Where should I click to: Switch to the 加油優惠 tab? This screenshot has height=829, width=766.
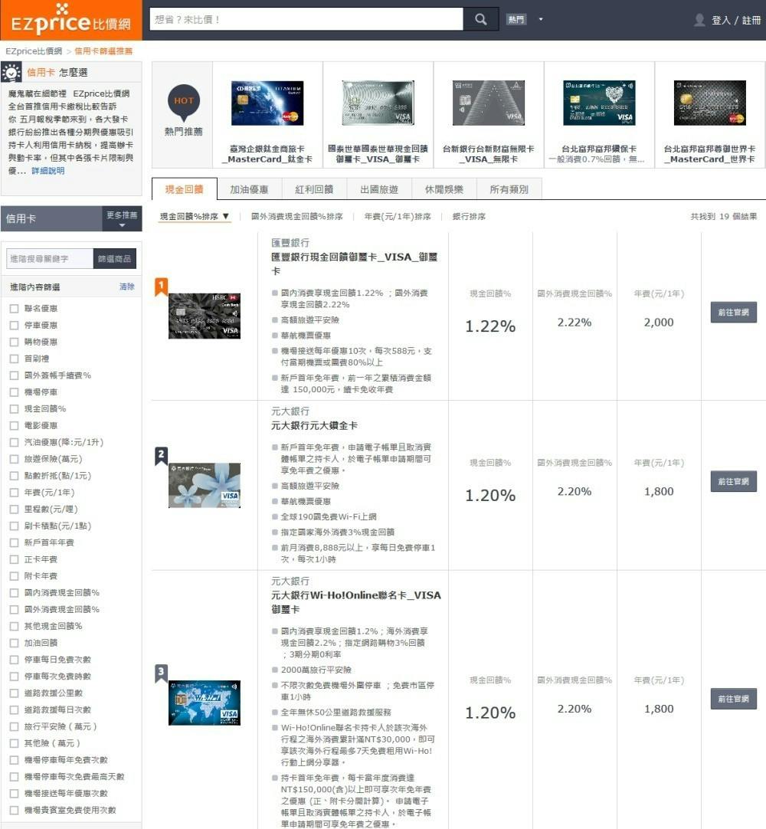(x=249, y=189)
